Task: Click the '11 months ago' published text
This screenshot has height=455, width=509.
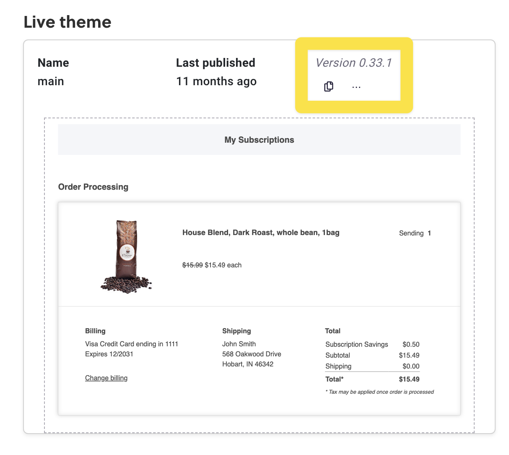Action: click(x=216, y=81)
